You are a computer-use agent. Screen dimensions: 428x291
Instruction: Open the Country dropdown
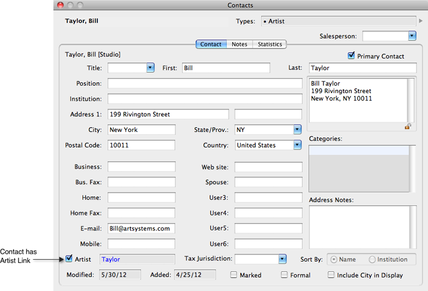tap(297, 145)
